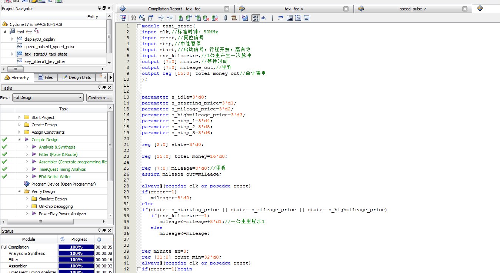500x273 pixels.
Task: Click the Replace text icon in editor toolbar
Action: (142, 18)
